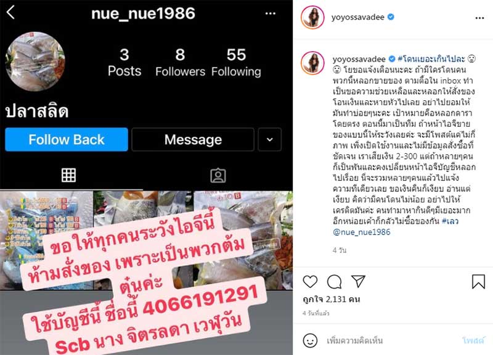Save the post with the bookmark icon
The height and width of the screenshot is (355, 493).
click(x=478, y=281)
